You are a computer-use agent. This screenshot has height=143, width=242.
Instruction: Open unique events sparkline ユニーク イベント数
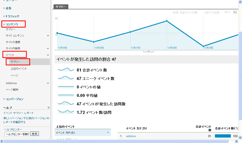(x=66, y=78)
